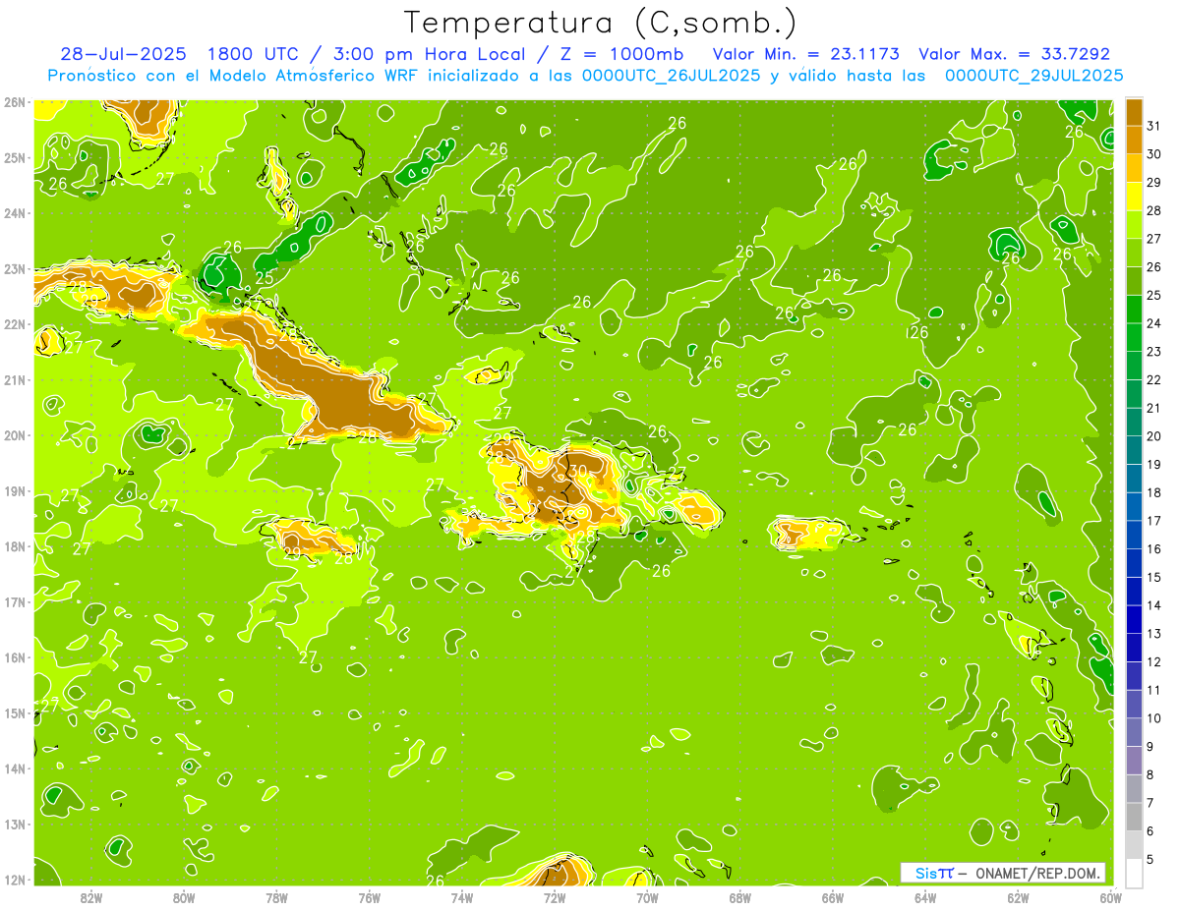Click longitude axis label "60W"
Screen dimensions: 1180x911
pos(1110,897)
